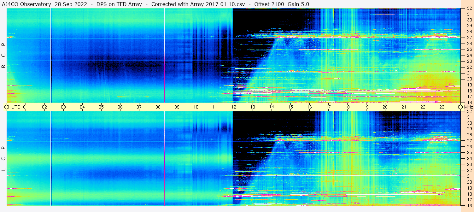Select hour marker 17 on the UTC axis
This screenshot has width=474, height=212.
pos(328,107)
